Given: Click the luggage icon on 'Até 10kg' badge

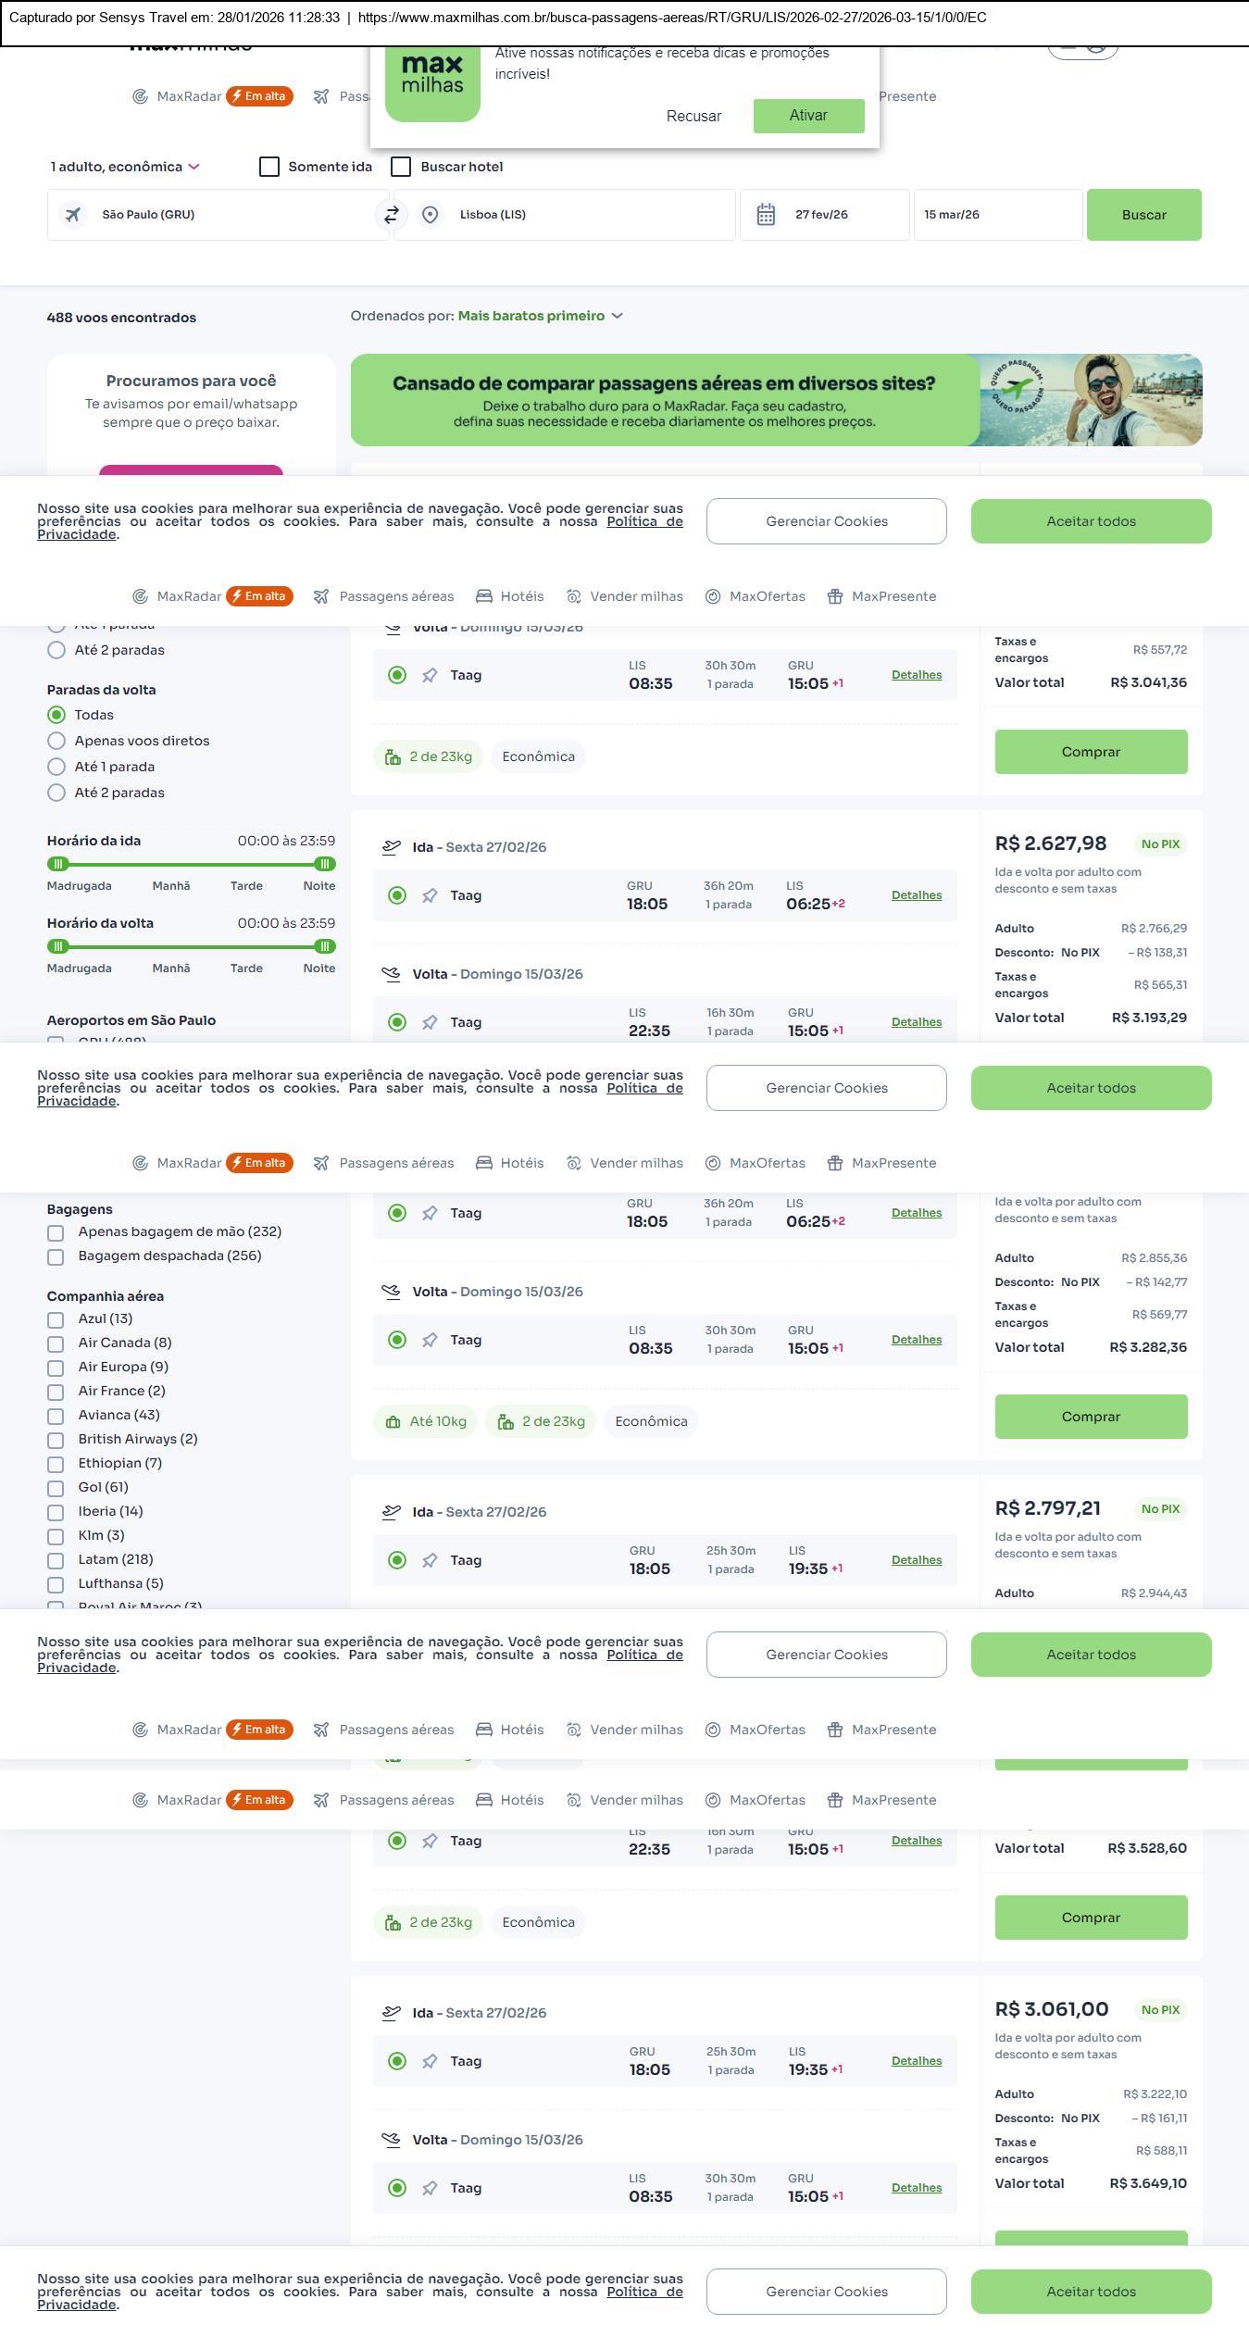Looking at the screenshot, I should click(393, 1421).
